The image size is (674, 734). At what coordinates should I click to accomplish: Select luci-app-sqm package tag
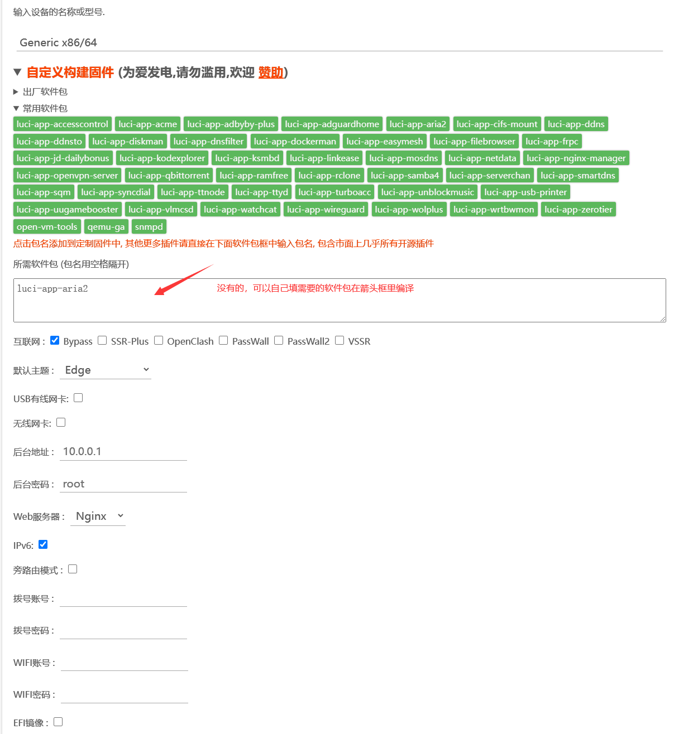point(44,192)
